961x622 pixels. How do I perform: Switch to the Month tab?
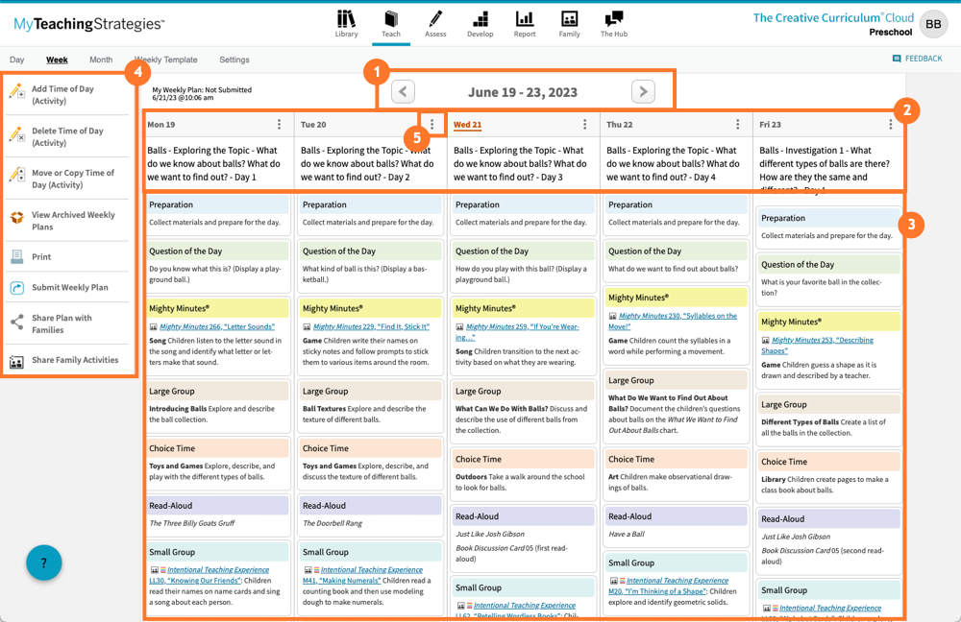tap(100, 59)
